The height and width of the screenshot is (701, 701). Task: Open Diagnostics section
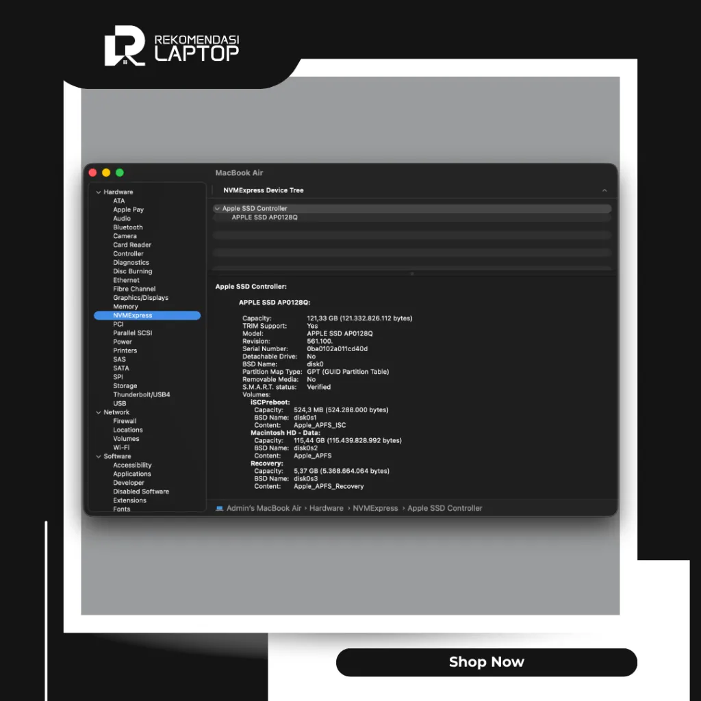(131, 262)
